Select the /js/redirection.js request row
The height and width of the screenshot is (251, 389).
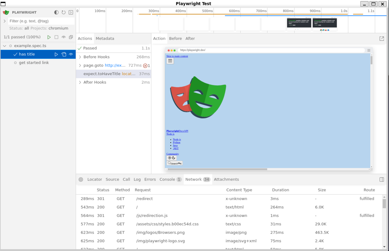pos(229,216)
